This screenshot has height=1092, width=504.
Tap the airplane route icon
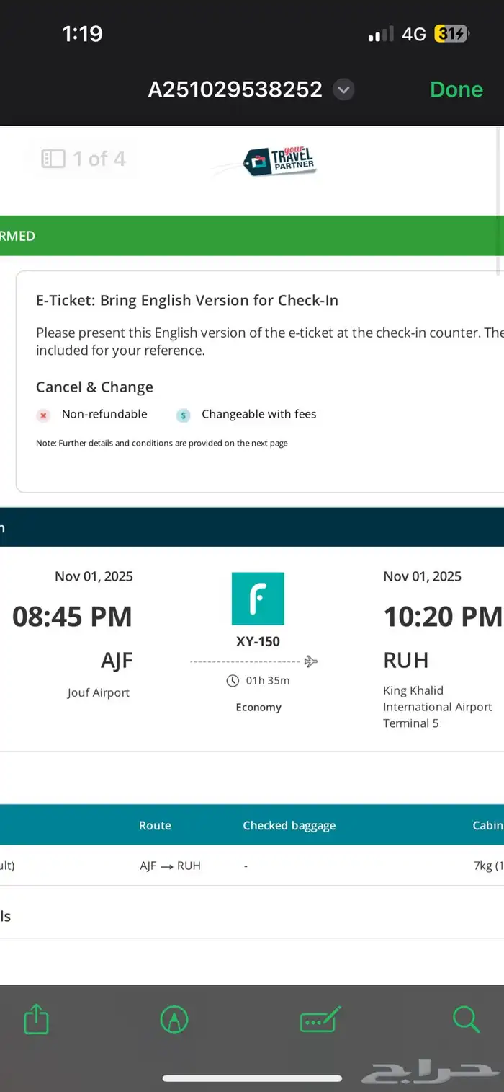311,661
